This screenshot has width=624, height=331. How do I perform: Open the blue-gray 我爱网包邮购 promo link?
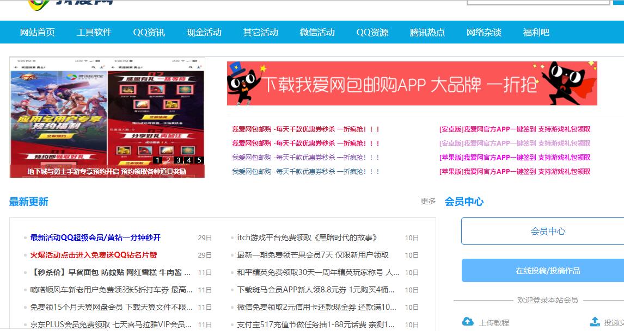305,172
